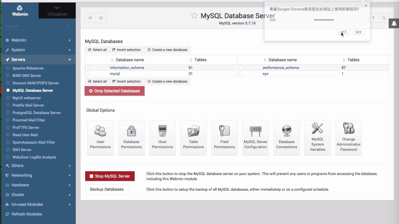Screen dimensions: 399x224
Task: Open Procmail Mail Filter in sidebar
Action: click(x=29, y=120)
